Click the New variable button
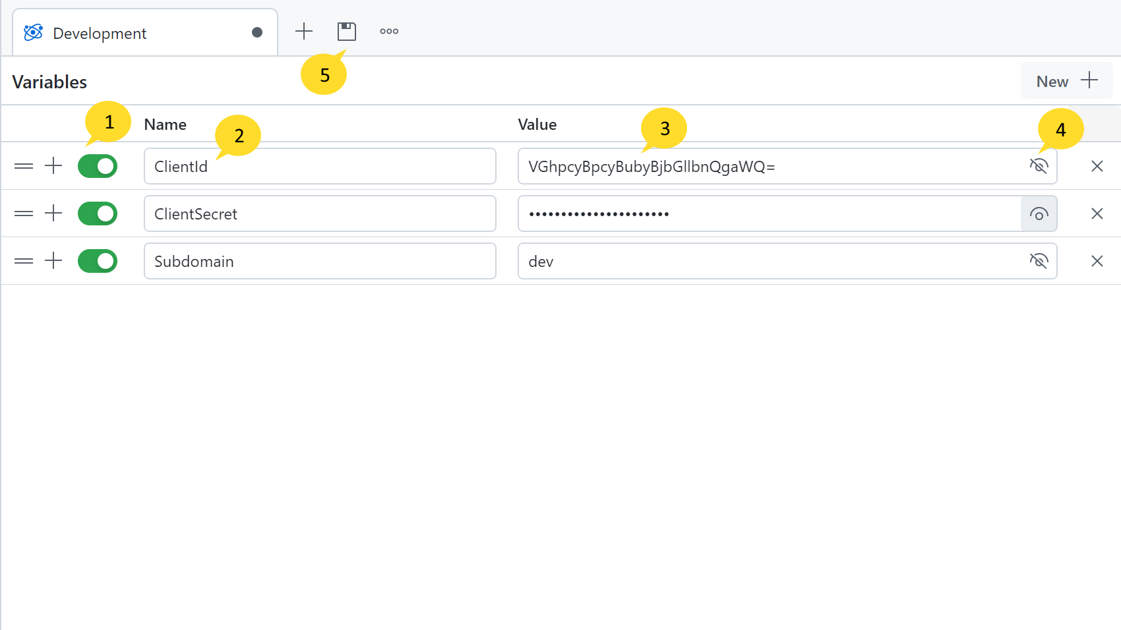The height and width of the screenshot is (630, 1121). coord(1066,81)
